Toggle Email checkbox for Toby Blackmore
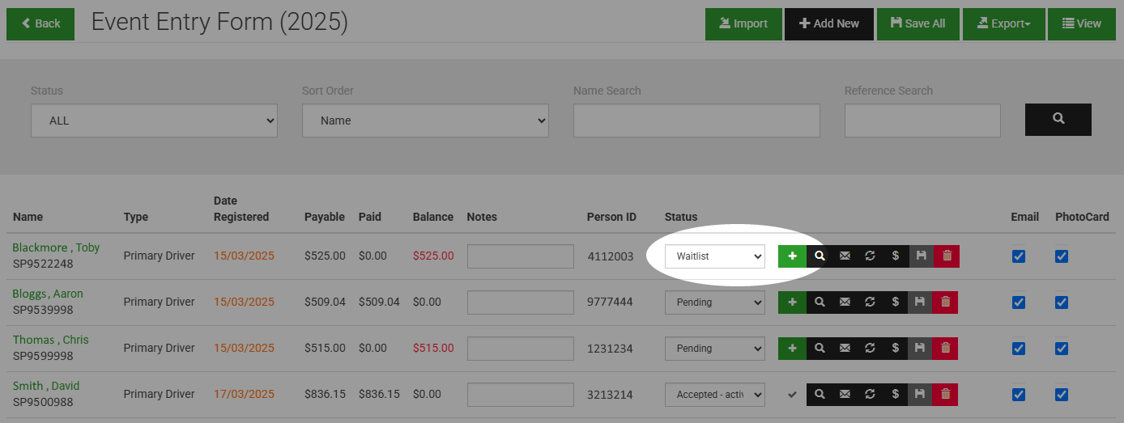 pyautogui.click(x=1019, y=256)
